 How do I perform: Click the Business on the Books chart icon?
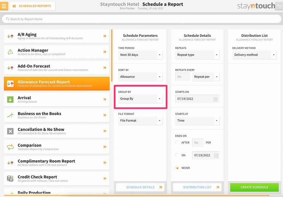click(10, 115)
